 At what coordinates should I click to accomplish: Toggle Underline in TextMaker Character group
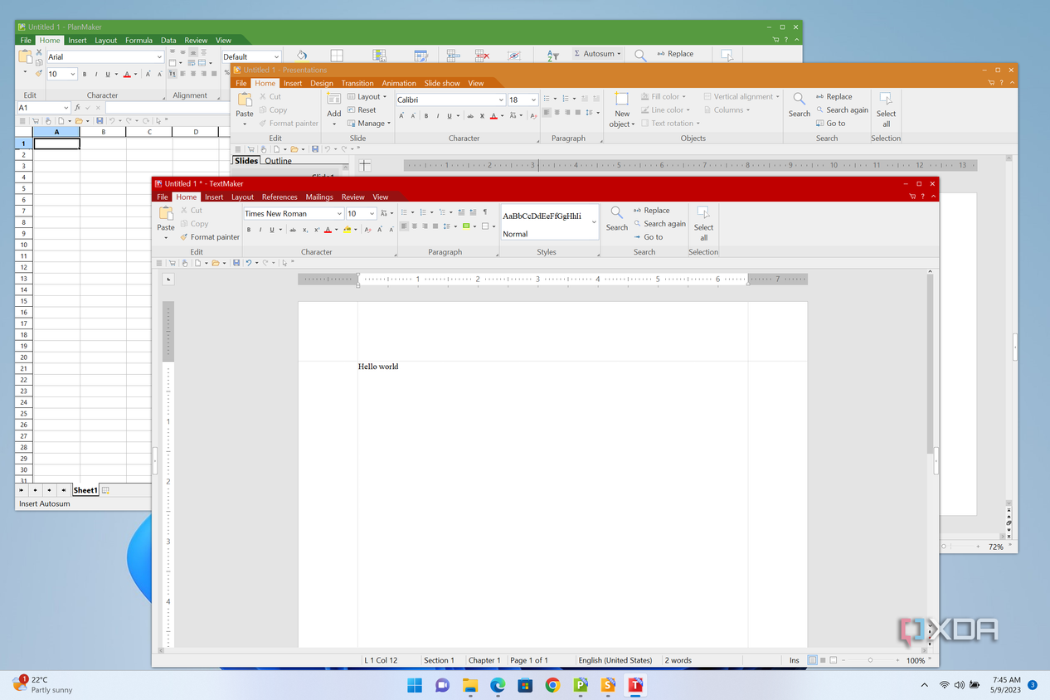click(270, 230)
